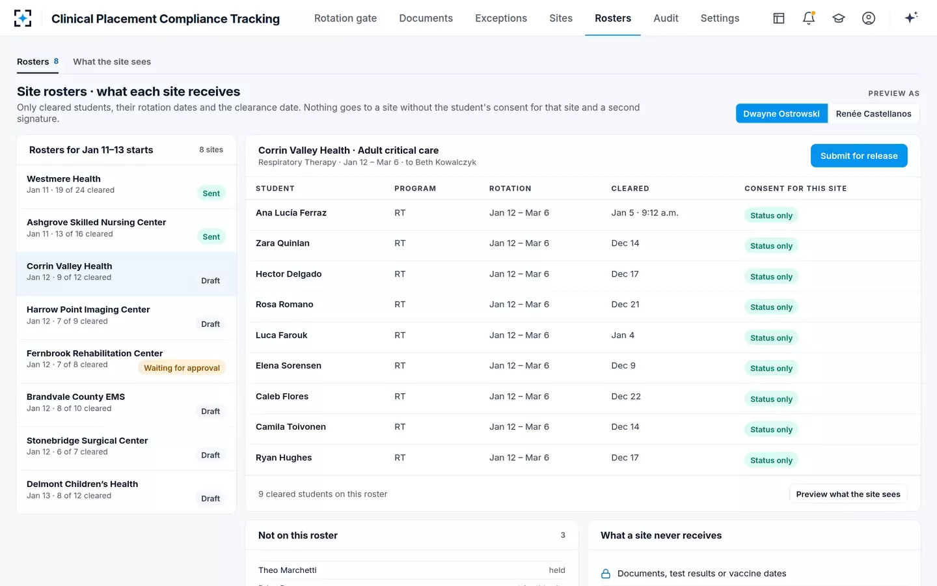This screenshot has height=586, width=937.
Task: Click the Waiting for approval badge
Action: point(182,368)
